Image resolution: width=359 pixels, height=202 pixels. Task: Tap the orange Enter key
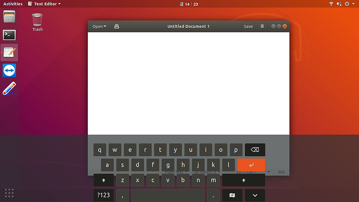251,165
